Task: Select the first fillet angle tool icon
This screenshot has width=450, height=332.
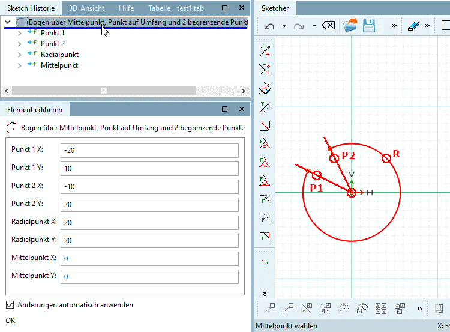Action: (x=265, y=143)
